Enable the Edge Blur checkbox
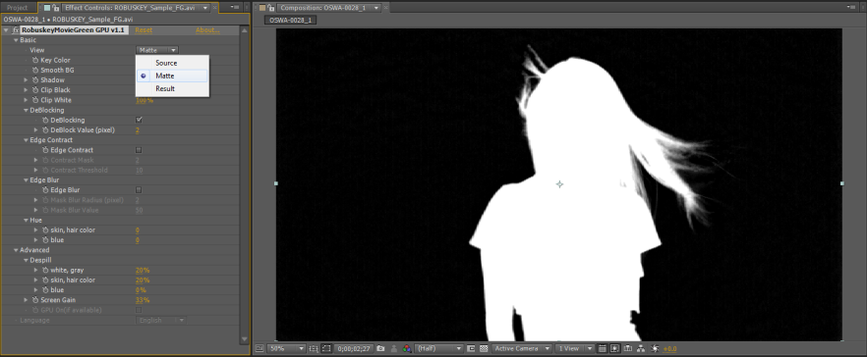 (139, 190)
